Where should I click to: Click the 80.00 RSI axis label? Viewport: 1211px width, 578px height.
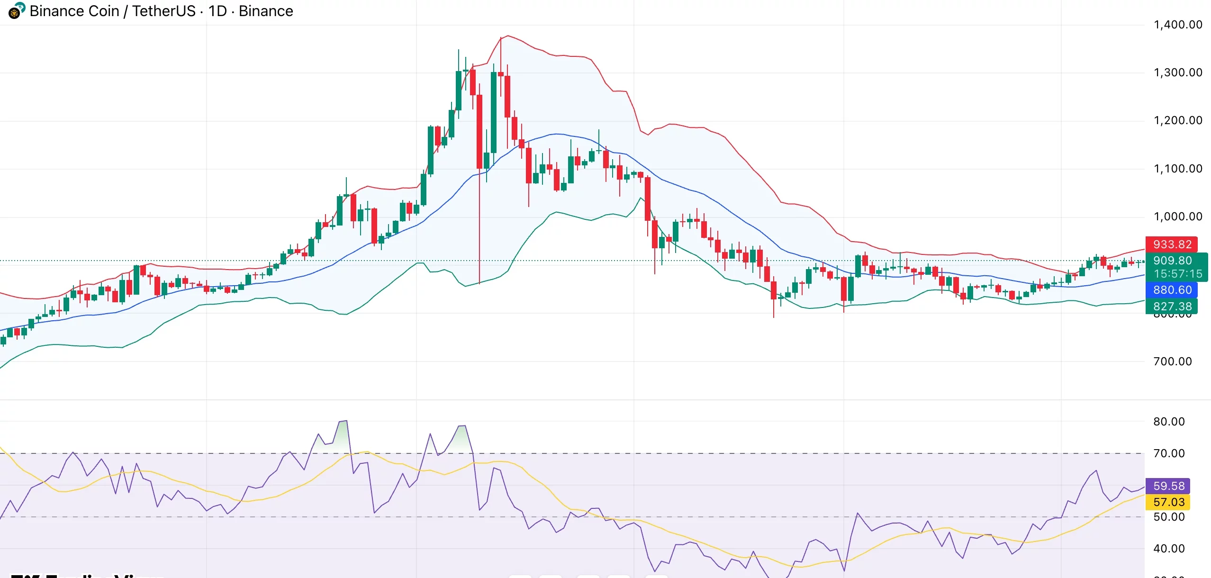1169,422
